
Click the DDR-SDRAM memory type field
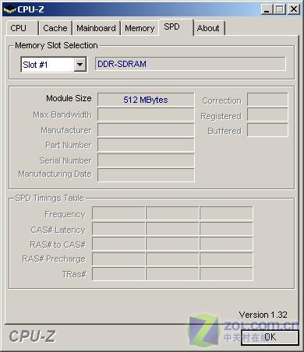point(190,64)
